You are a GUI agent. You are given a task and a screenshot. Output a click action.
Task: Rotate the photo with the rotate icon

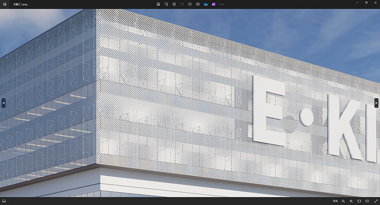(166, 4)
